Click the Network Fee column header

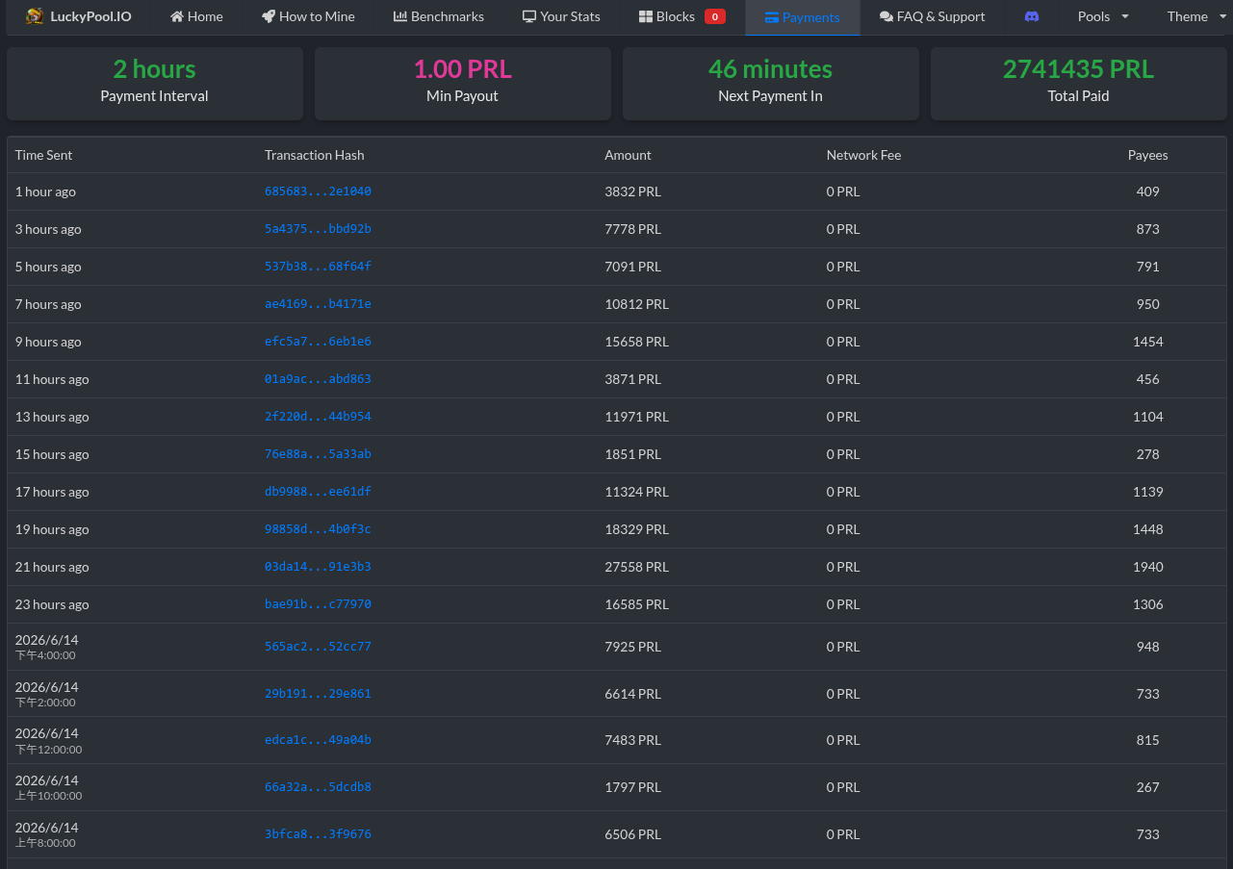863,155
